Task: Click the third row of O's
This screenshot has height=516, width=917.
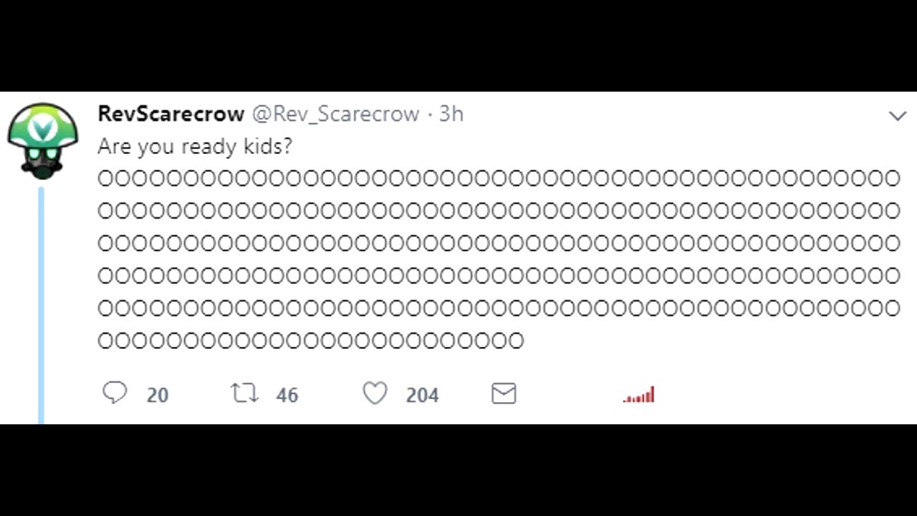Action: click(499, 244)
